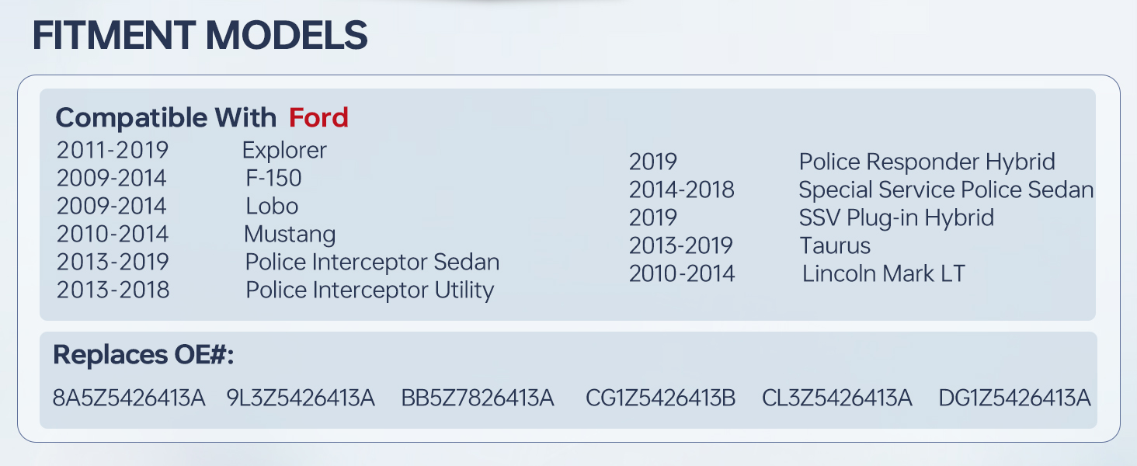Screen dimensions: 1137x466
Task: Select Police Responder Hybrid model
Action: coord(927,162)
